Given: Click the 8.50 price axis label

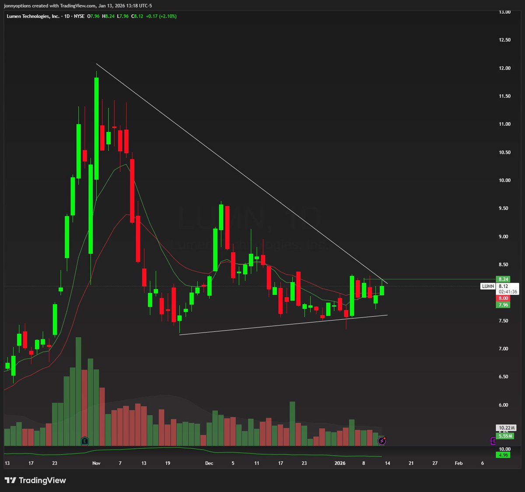Looking at the screenshot, I should (504, 265).
